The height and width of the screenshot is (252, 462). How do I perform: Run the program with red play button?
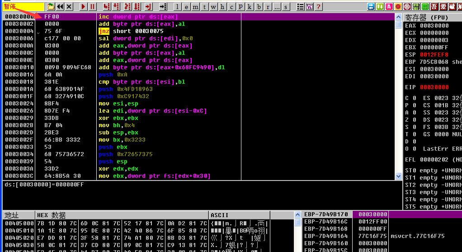[x=83, y=7]
